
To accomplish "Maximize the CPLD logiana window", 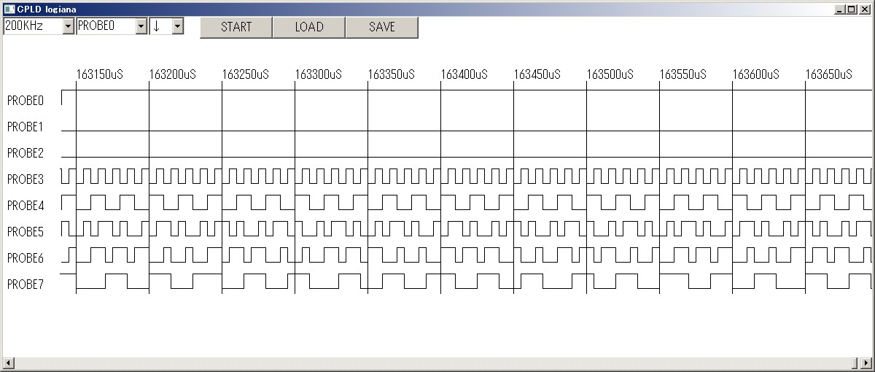I will coord(851,9).
